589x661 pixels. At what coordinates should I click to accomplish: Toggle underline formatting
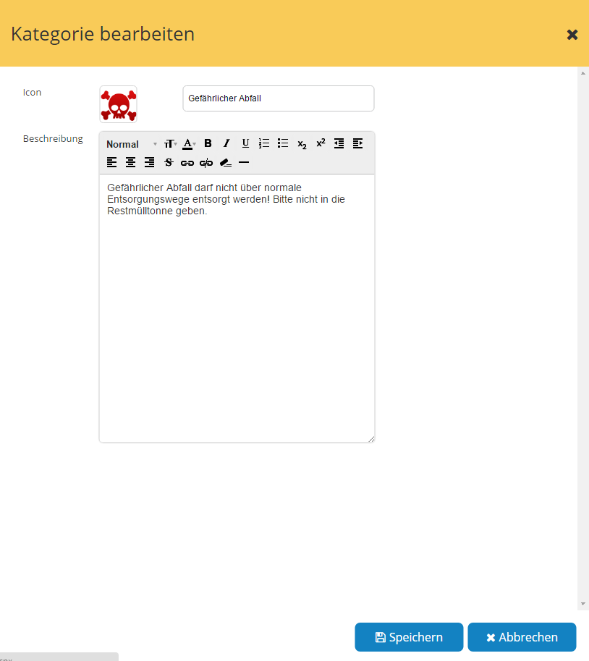pyautogui.click(x=245, y=144)
